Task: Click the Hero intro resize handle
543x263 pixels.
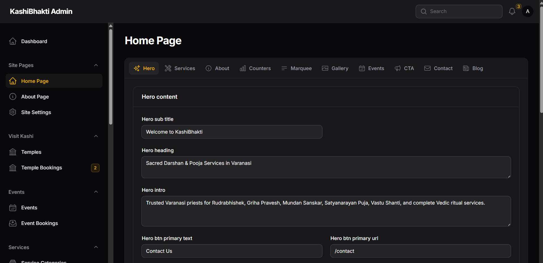Action: tap(509, 225)
